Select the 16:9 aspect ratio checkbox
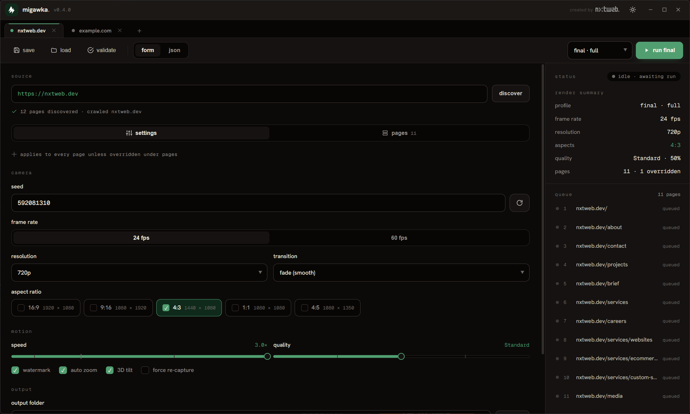Screen dimensions: 690x414 pyautogui.click(x=21, y=308)
